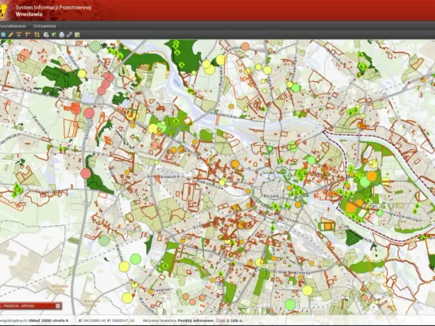The height and width of the screenshot is (326, 435).
Task: Click the chain link icon
Action: [69, 34]
